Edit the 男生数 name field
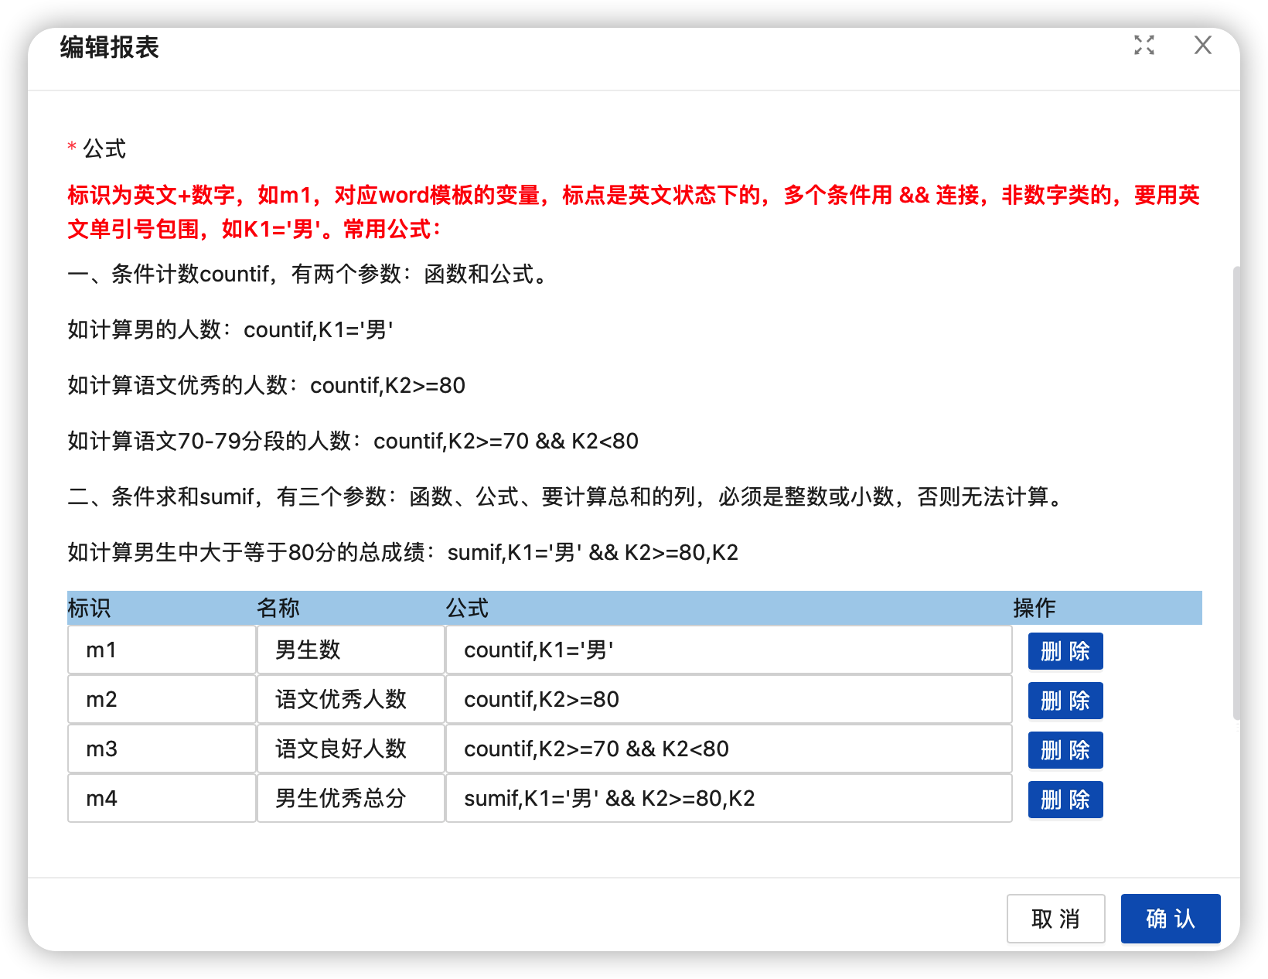 351,650
